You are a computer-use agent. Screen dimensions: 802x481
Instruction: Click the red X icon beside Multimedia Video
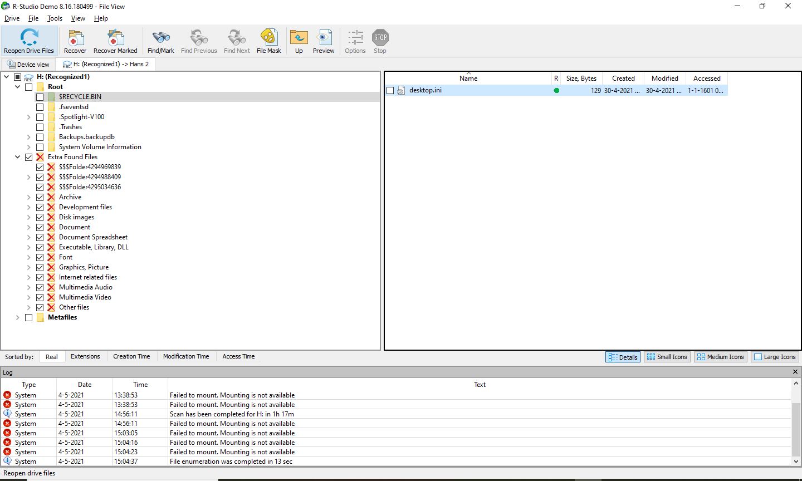coord(51,297)
